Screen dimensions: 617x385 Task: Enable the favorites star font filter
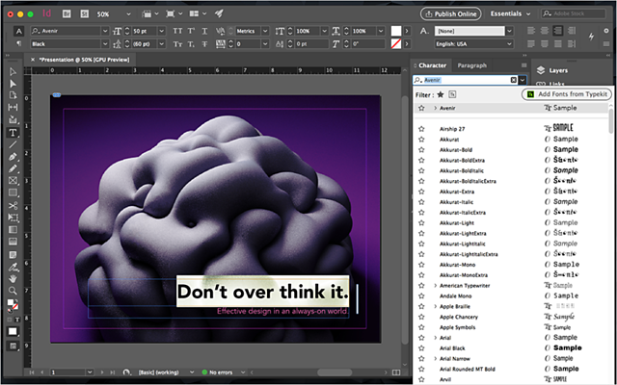pos(441,94)
